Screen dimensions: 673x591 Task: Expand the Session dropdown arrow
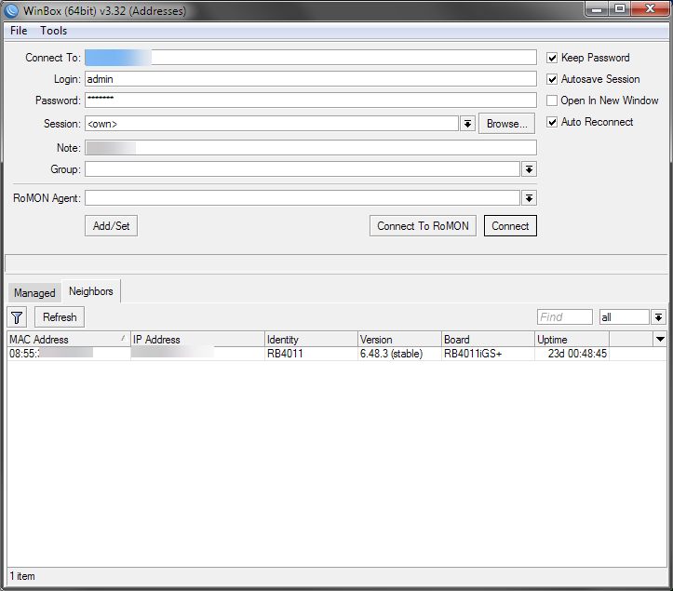467,124
